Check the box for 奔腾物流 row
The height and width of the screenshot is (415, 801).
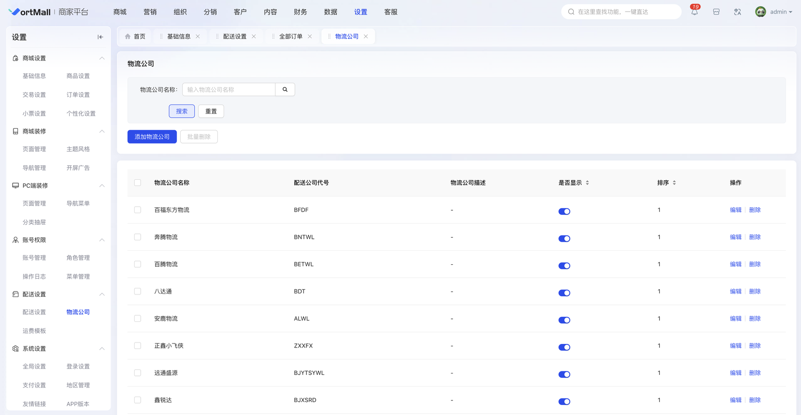(x=138, y=237)
